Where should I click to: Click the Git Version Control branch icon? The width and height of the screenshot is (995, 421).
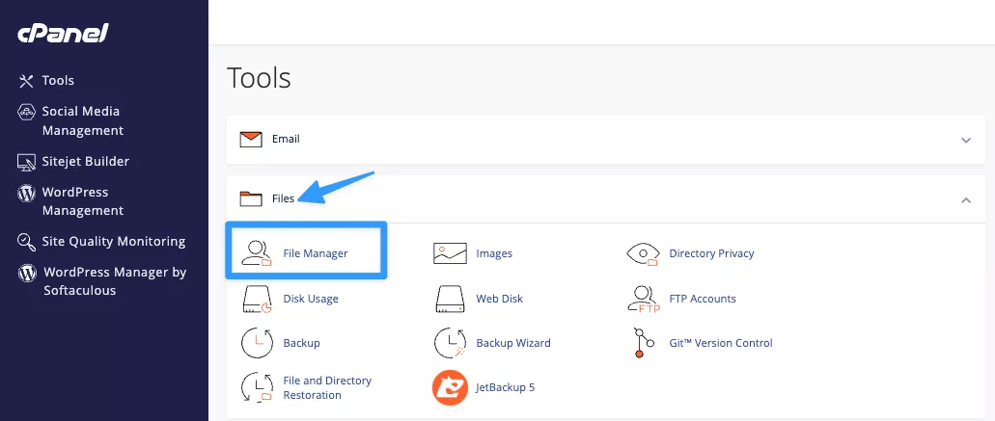coord(643,343)
